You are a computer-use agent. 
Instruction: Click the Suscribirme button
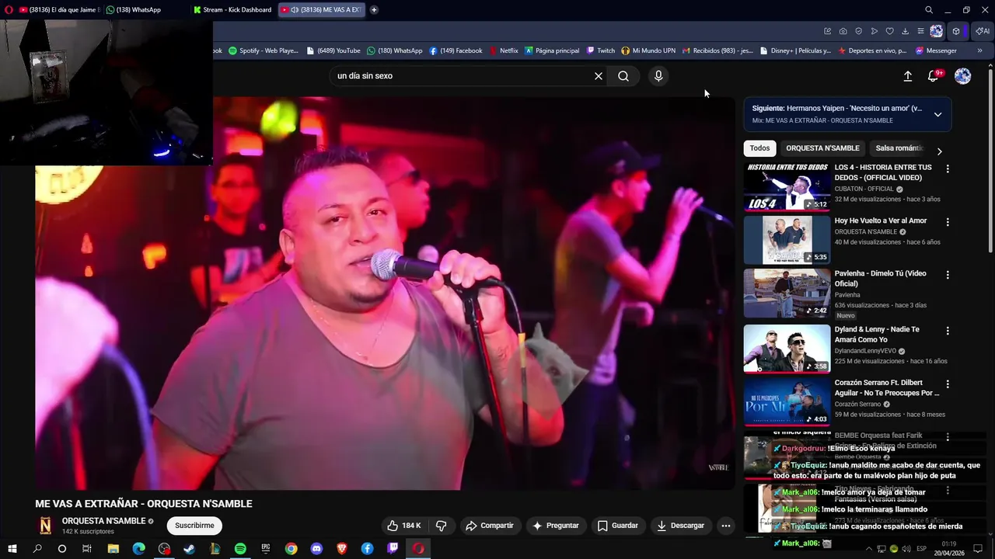click(194, 526)
